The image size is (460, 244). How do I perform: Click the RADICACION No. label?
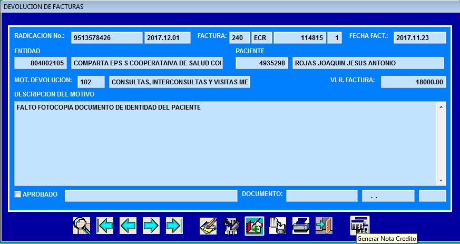(x=40, y=36)
